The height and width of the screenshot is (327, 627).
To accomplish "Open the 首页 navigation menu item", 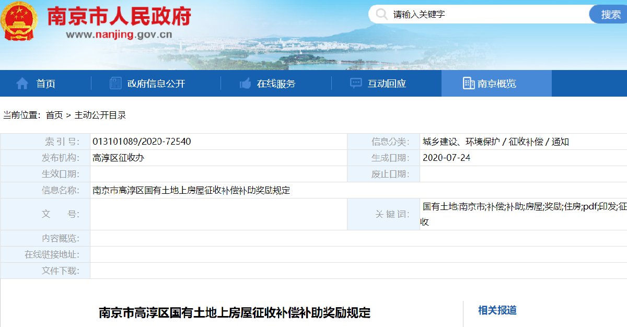I will click(x=45, y=84).
